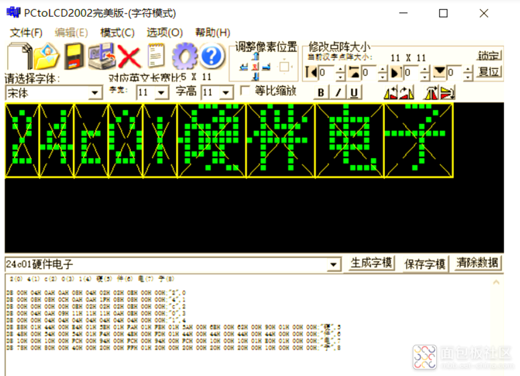
Task: Toggle underline with the U button
Action: click(x=354, y=92)
